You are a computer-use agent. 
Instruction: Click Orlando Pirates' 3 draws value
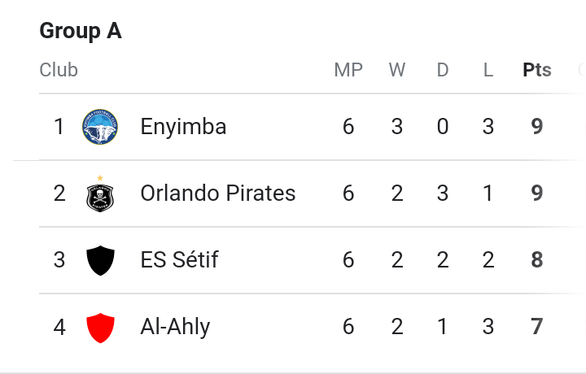tap(443, 194)
